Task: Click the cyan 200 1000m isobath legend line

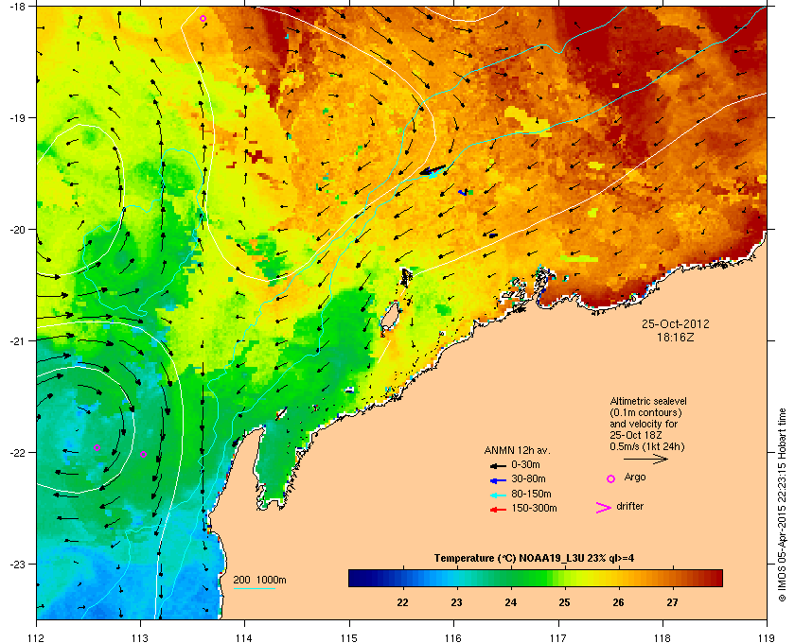Action: (254, 588)
